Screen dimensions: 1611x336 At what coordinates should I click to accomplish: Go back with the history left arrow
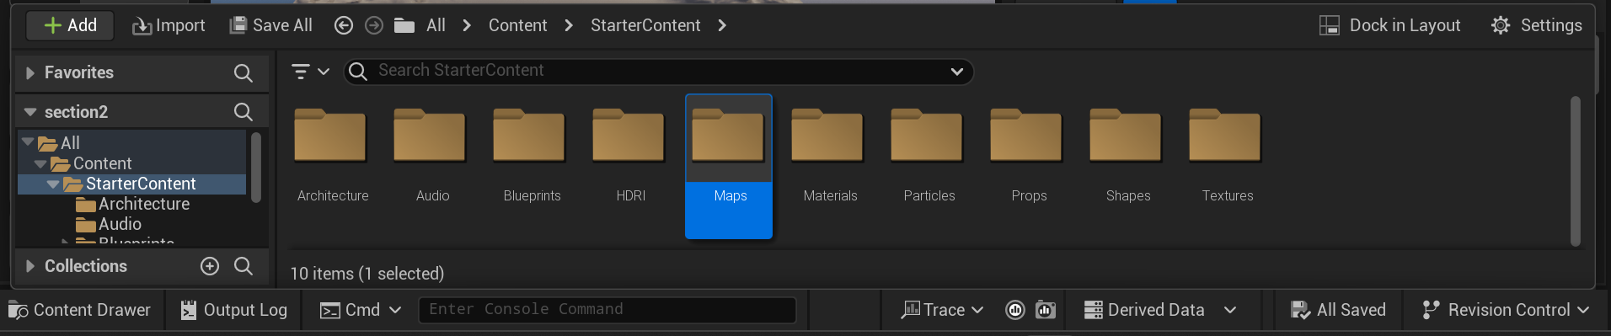pos(343,25)
